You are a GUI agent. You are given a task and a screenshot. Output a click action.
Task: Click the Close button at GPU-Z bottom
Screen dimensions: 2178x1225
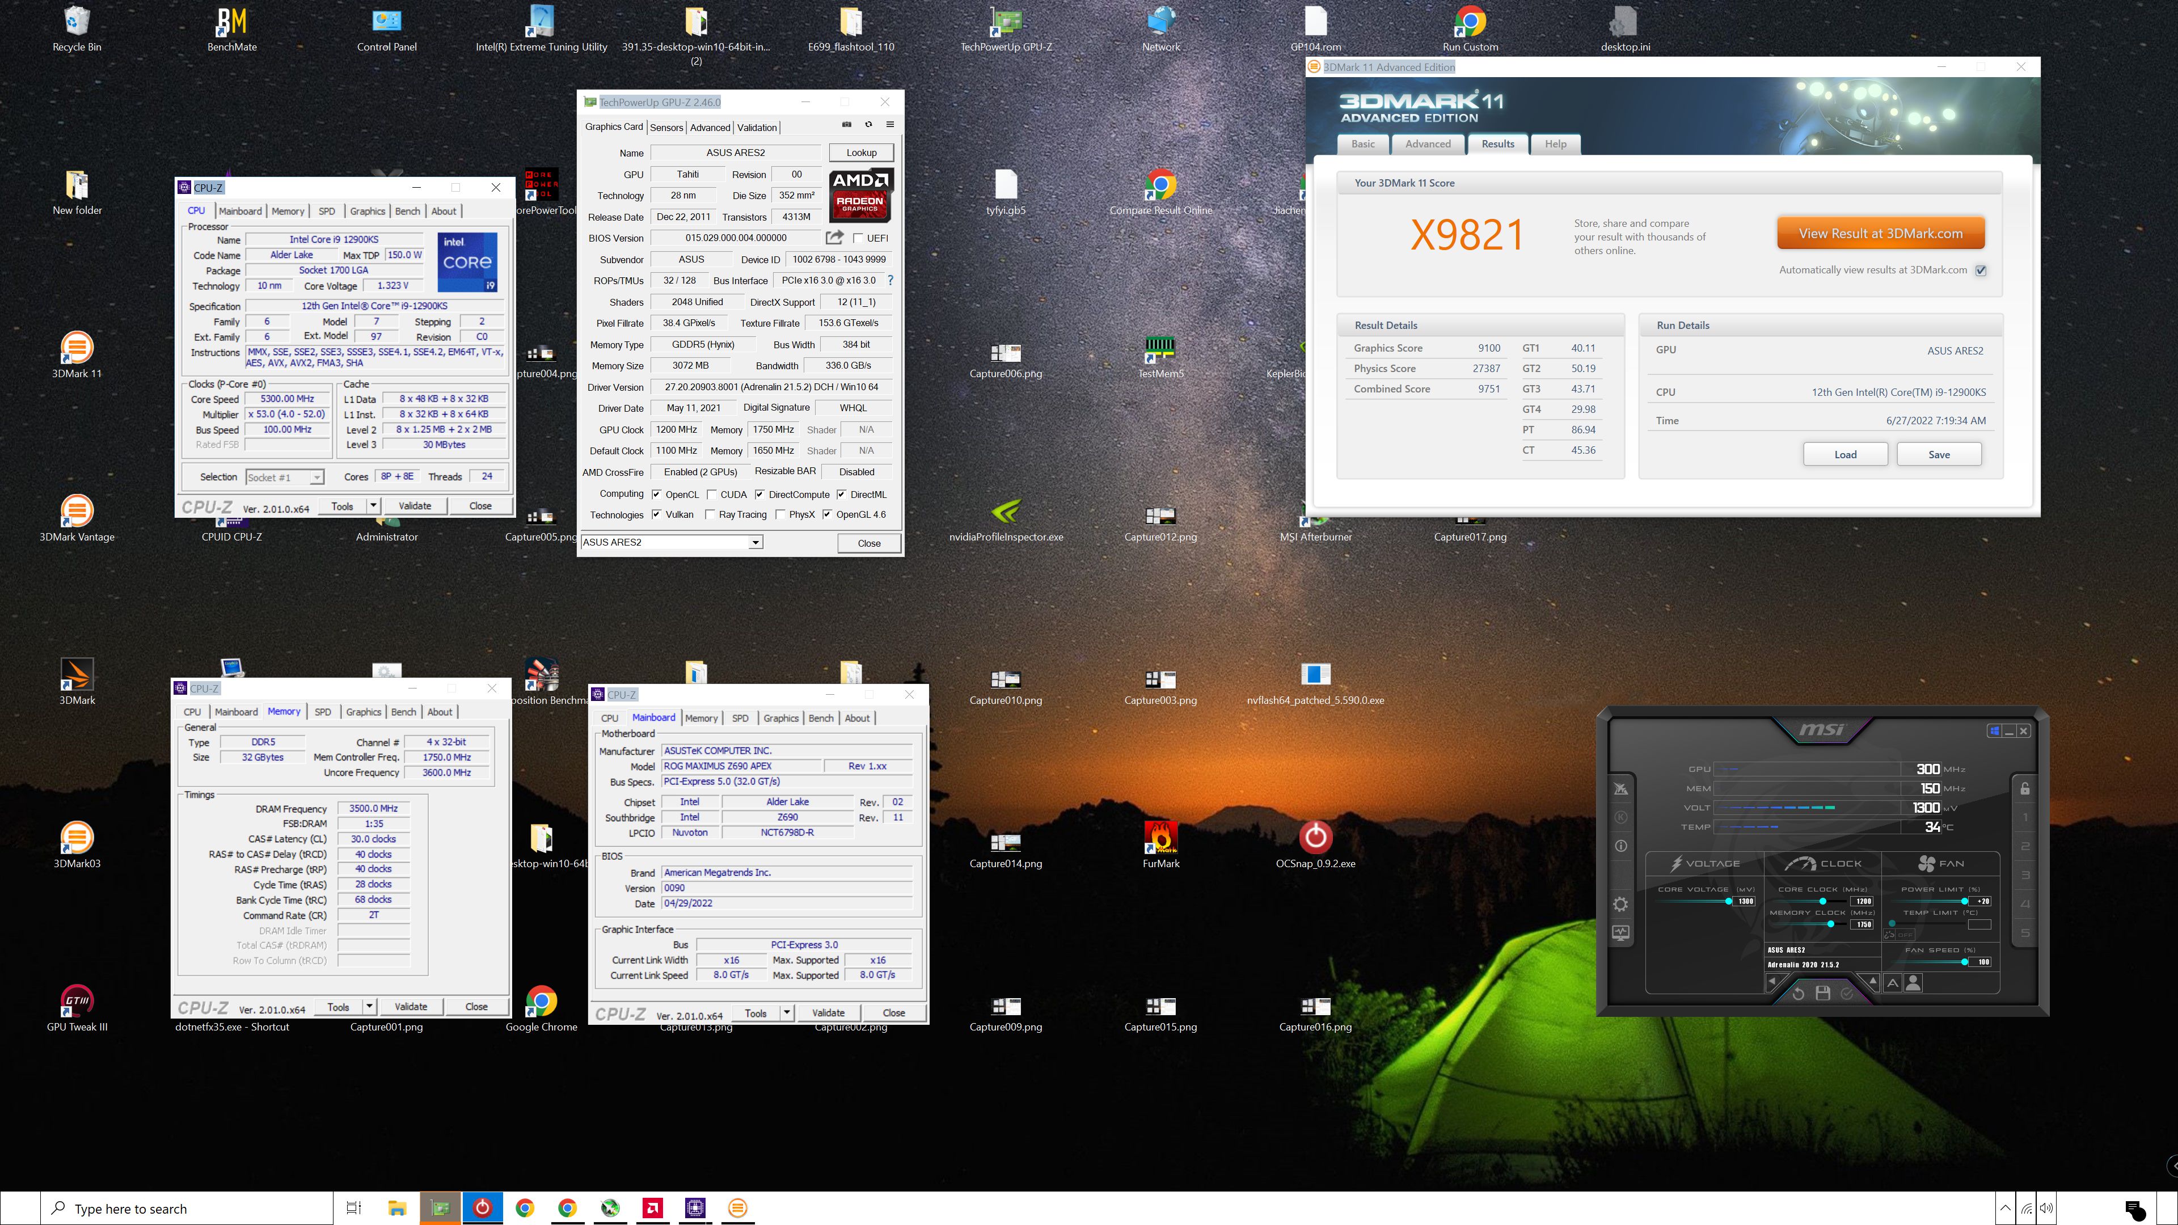869,544
